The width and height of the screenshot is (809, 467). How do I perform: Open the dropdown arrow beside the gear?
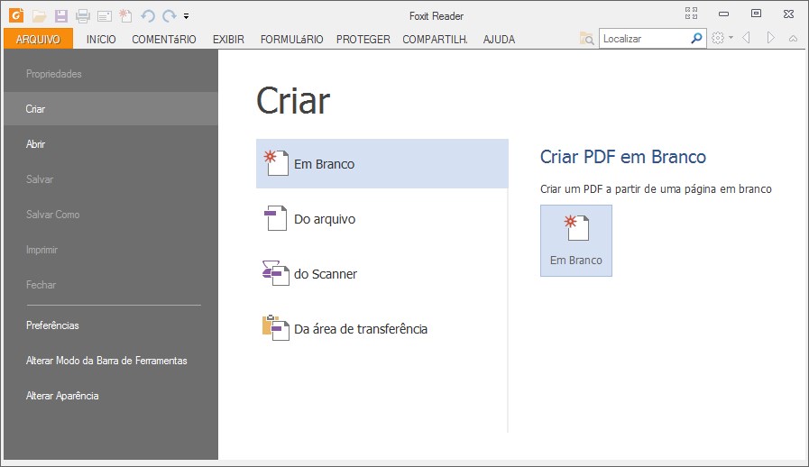pos(731,38)
